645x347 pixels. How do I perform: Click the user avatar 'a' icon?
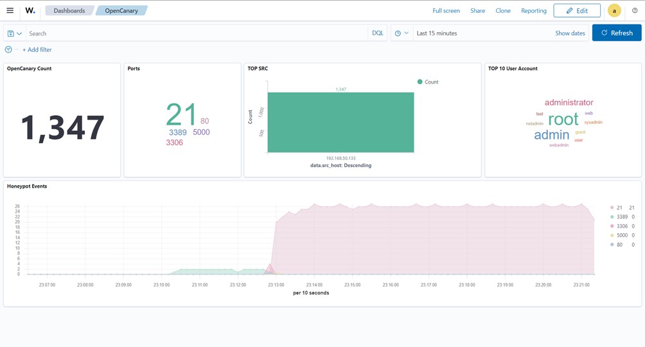pyautogui.click(x=614, y=10)
